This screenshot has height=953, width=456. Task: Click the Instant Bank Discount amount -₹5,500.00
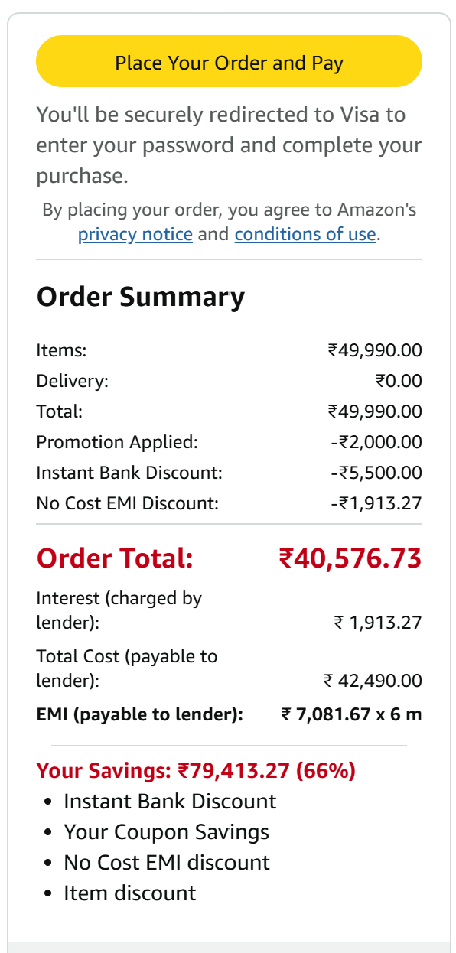point(376,473)
